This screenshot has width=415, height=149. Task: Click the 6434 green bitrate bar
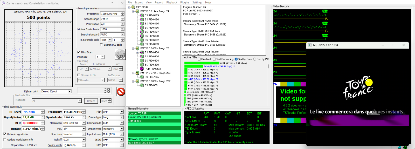[193, 66]
